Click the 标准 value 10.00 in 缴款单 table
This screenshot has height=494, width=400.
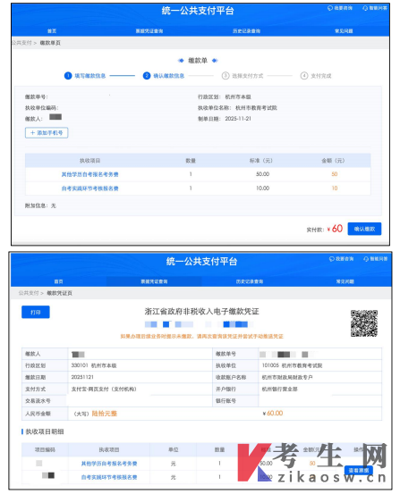tap(263, 188)
